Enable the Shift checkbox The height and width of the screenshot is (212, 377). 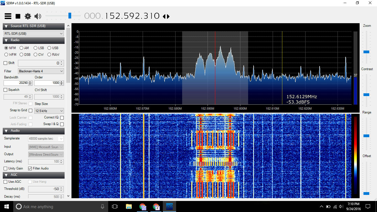coord(6,63)
